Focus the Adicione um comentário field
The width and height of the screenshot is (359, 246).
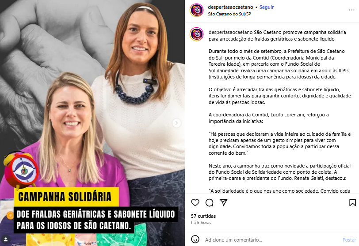coord(271,240)
